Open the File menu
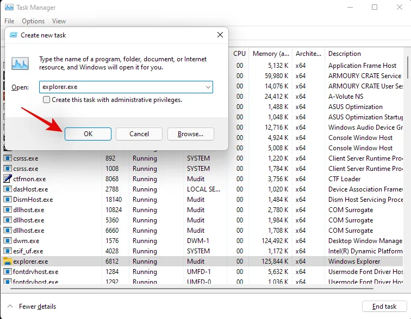The height and width of the screenshot is (319, 411). coord(9,21)
